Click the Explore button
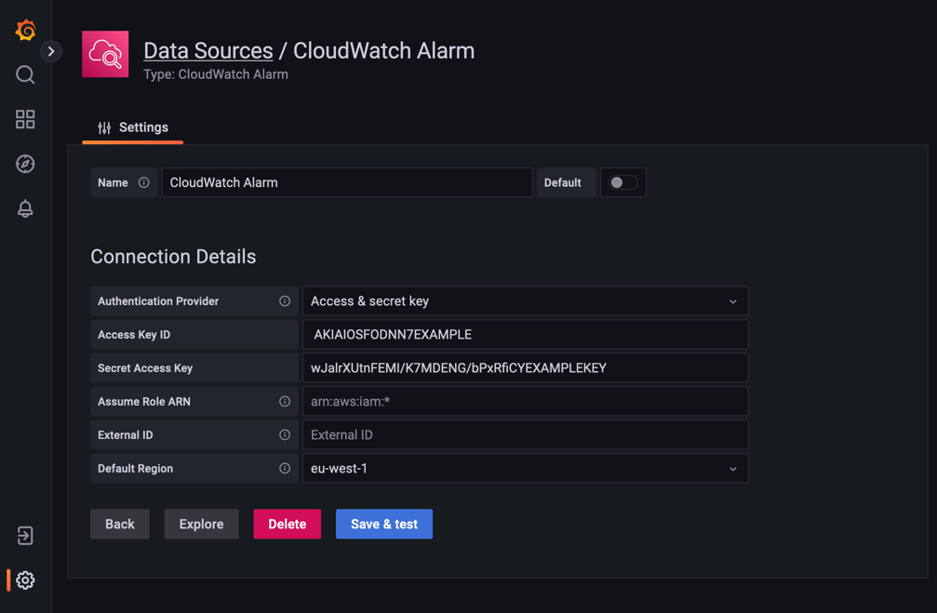 click(x=201, y=524)
